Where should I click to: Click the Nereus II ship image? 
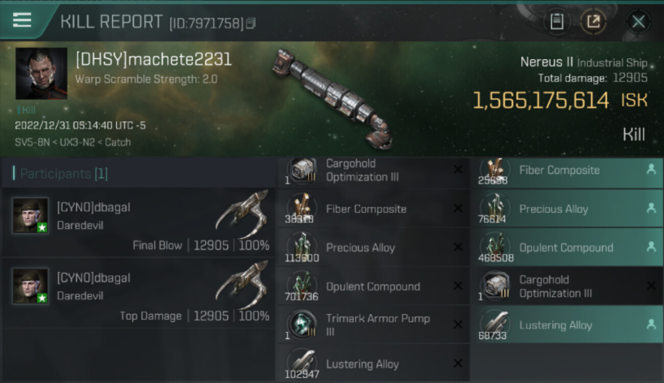coord(332,98)
